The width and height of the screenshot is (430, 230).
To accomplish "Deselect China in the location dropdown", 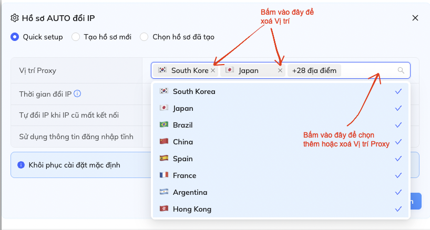I will (182, 142).
